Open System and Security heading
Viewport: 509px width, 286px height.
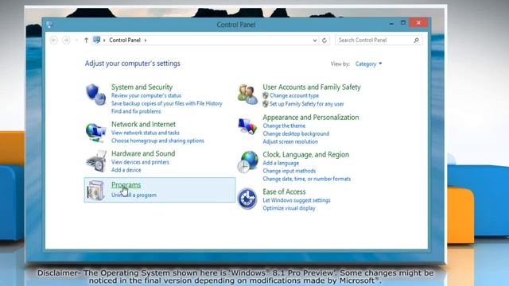[142, 87]
